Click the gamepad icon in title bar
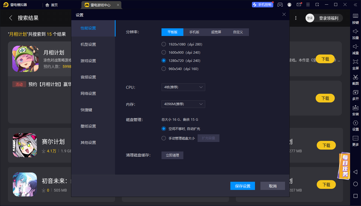 click(280, 5)
